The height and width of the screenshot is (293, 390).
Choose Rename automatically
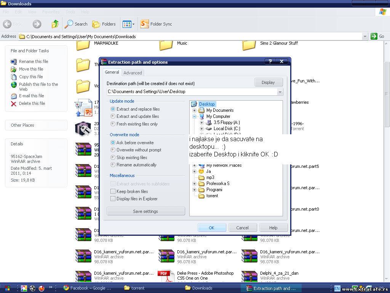click(x=113, y=165)
